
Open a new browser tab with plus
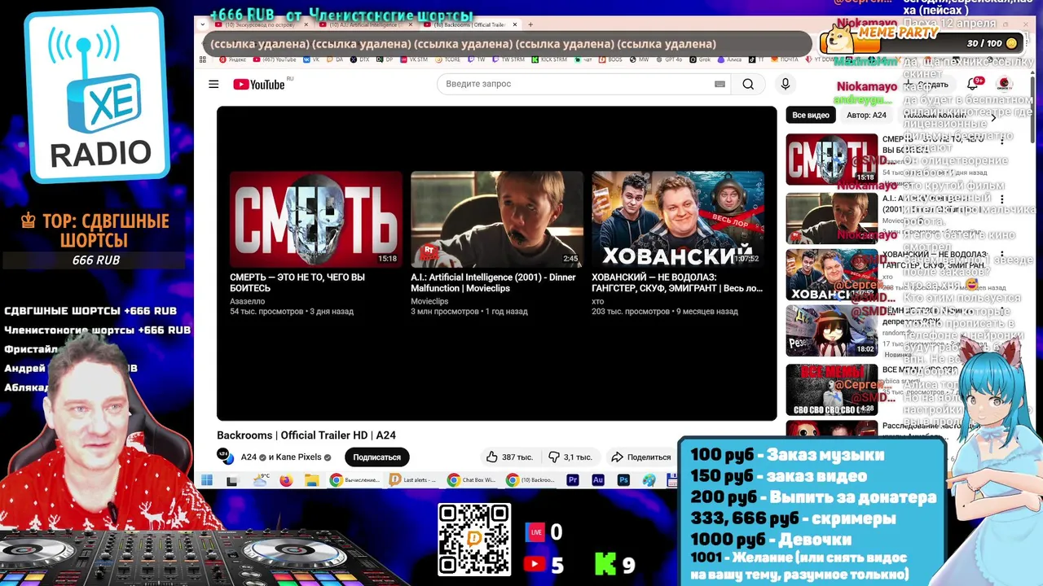click(x=530, y=24)
